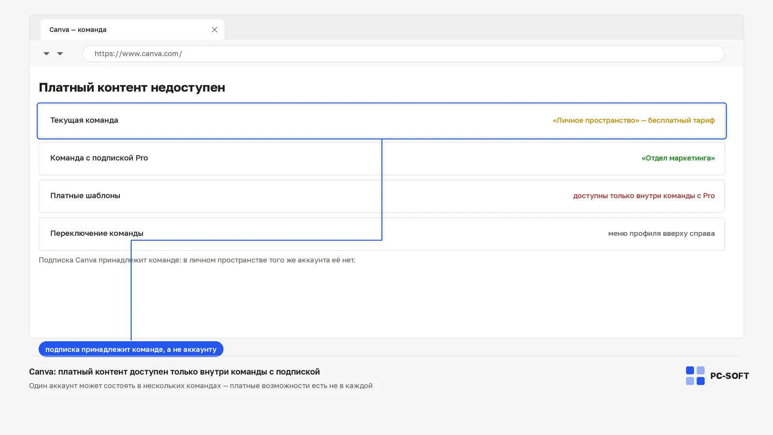This screenshot has height=435, width=773.
Task: Focus the canva.com address bar
Action: tap(403, 54)
